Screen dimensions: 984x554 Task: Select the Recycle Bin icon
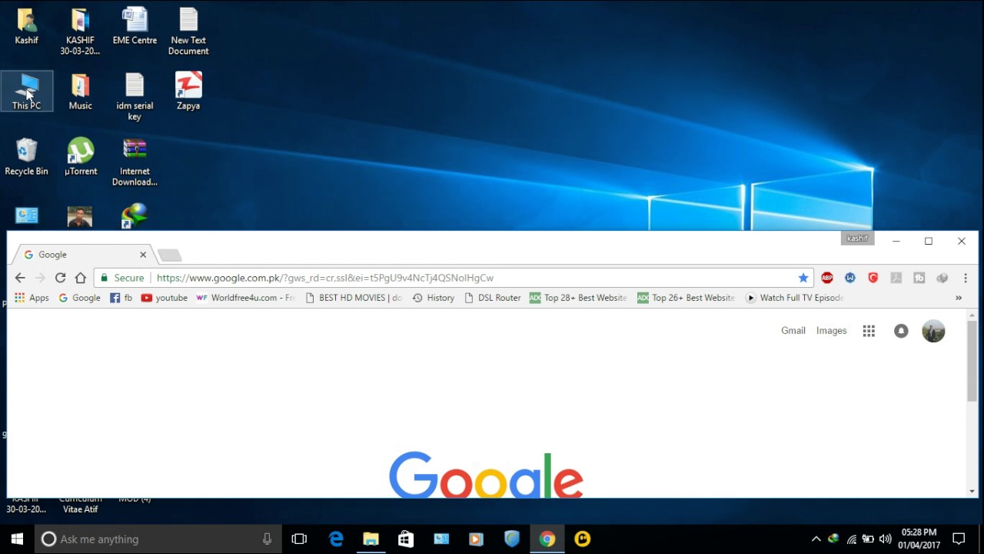[x=26, y=158]
